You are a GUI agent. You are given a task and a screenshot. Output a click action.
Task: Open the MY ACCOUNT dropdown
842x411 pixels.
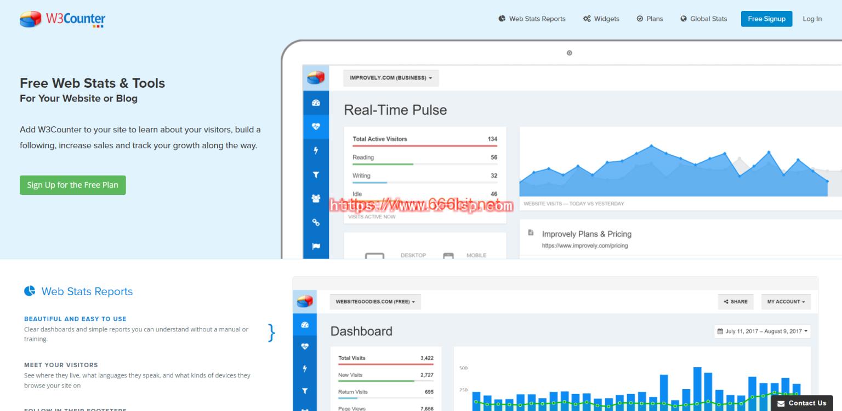(786, 302)
